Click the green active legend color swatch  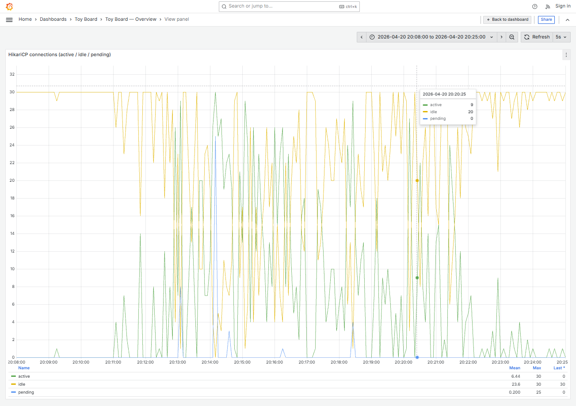click(13, 376)
